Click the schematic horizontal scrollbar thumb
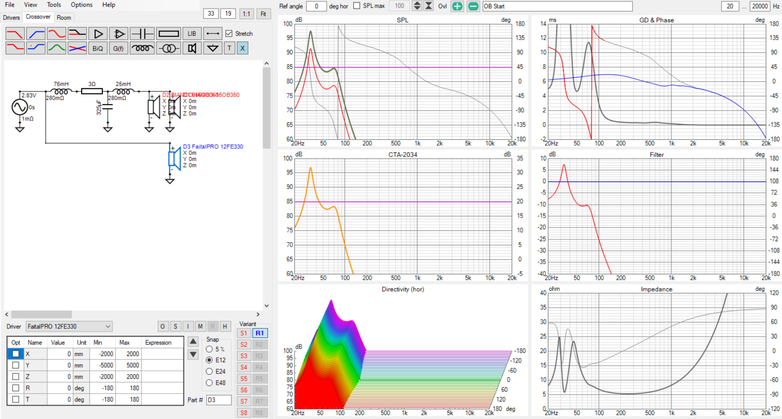This screenshot has width=782, height=419. (x=41, y=314)
